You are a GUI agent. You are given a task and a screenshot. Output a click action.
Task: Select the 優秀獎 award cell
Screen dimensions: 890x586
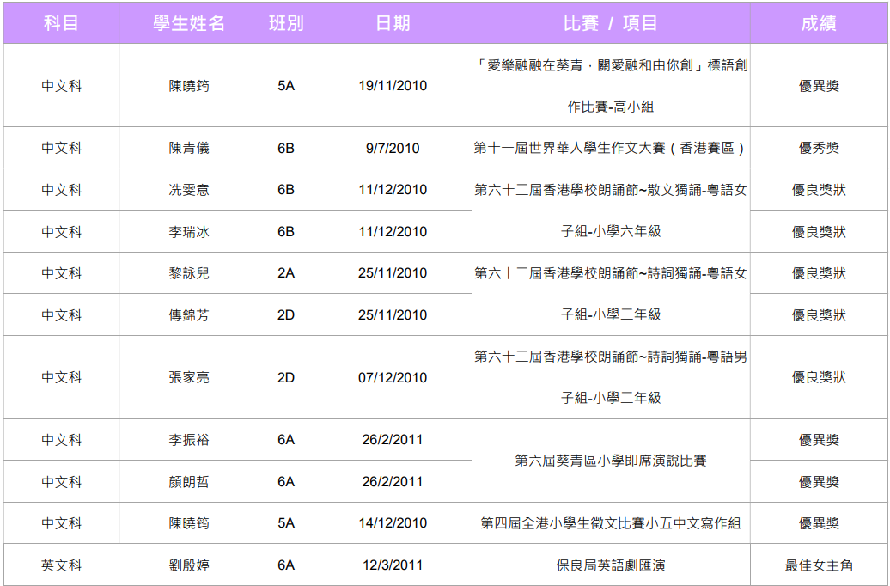click(x=819, y=148)
